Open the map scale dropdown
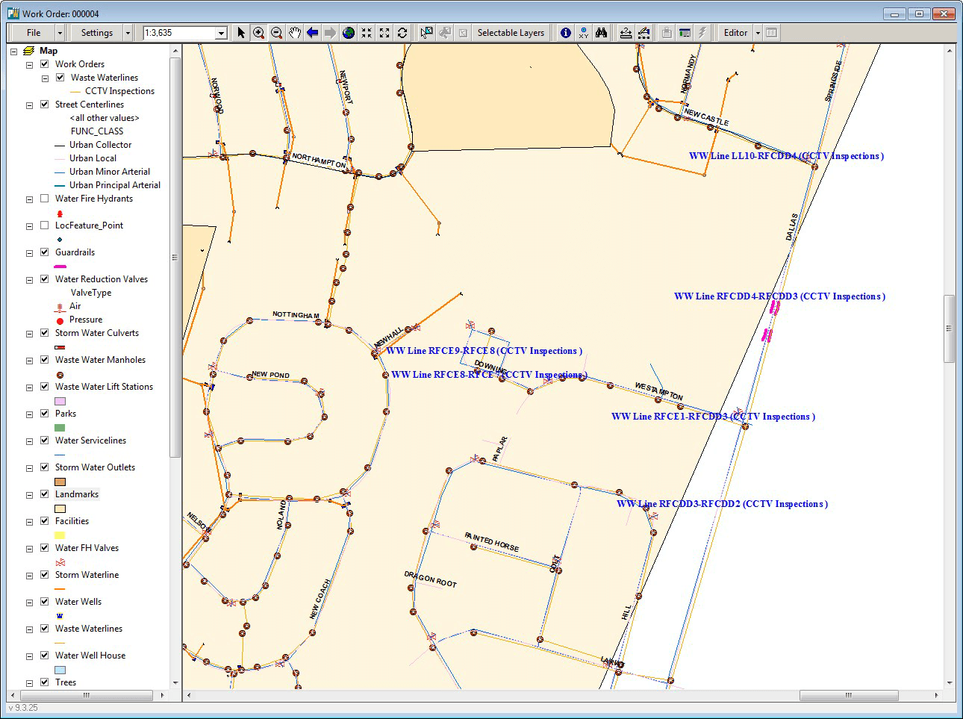963x719 pixels. pyautogui.click(x=221, y=33)
